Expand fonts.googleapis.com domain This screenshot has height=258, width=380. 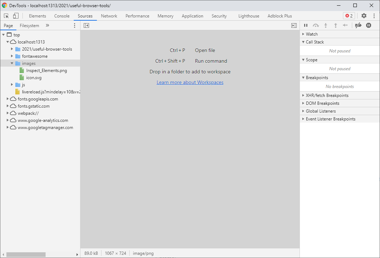[x=7, y=99]
